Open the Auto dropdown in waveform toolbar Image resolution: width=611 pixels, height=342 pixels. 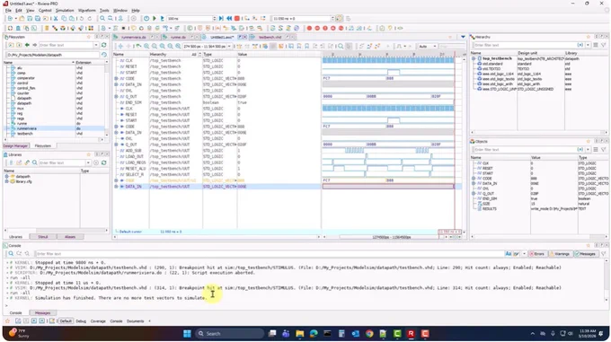point(435,47)
